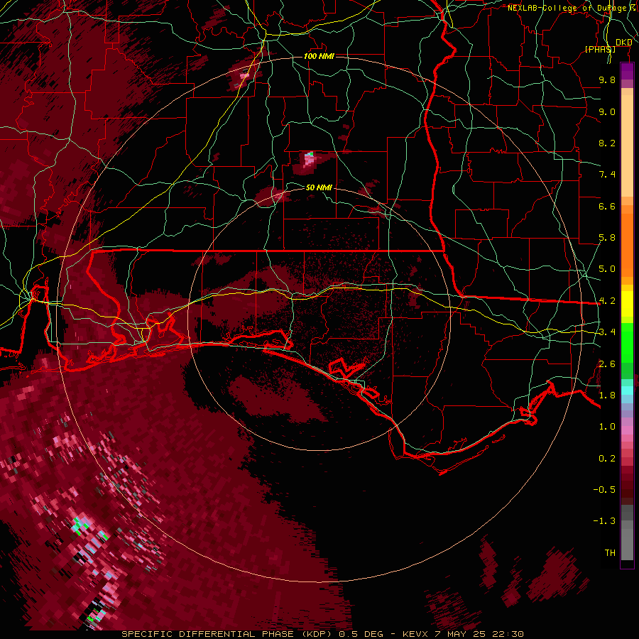
Task: Click the -0.5 legend value
Action: click(604, 490)
